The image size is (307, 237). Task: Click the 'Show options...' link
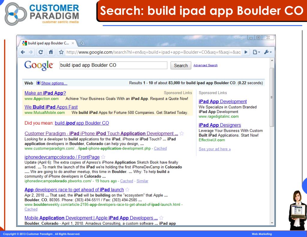click(x=54, y=83)
